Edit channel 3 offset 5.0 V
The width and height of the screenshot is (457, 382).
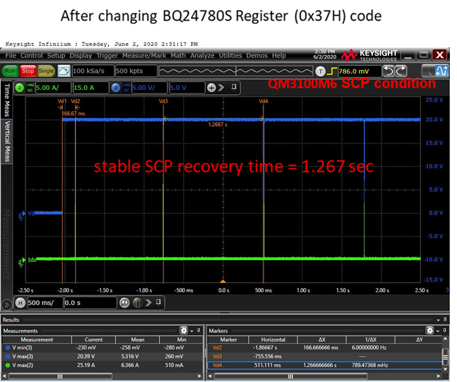point(187,88)
